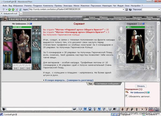Click the info icon after Mr Unknown[9] in list
The height and width of the screenshot is (116, 161).
tap(148, 93)
